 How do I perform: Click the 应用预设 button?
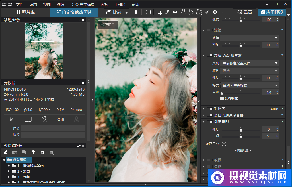pyautogui.click(x=272, y=12)
